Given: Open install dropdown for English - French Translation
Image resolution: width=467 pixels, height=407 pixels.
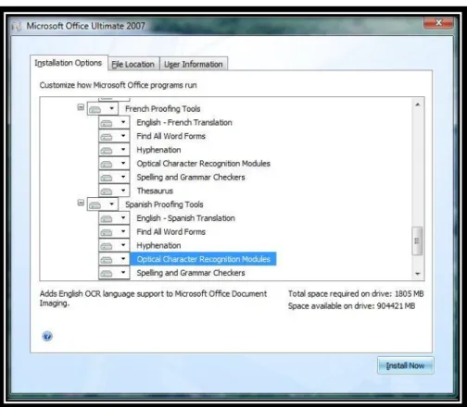Looking at the screenshot, I should pos(114,123).
